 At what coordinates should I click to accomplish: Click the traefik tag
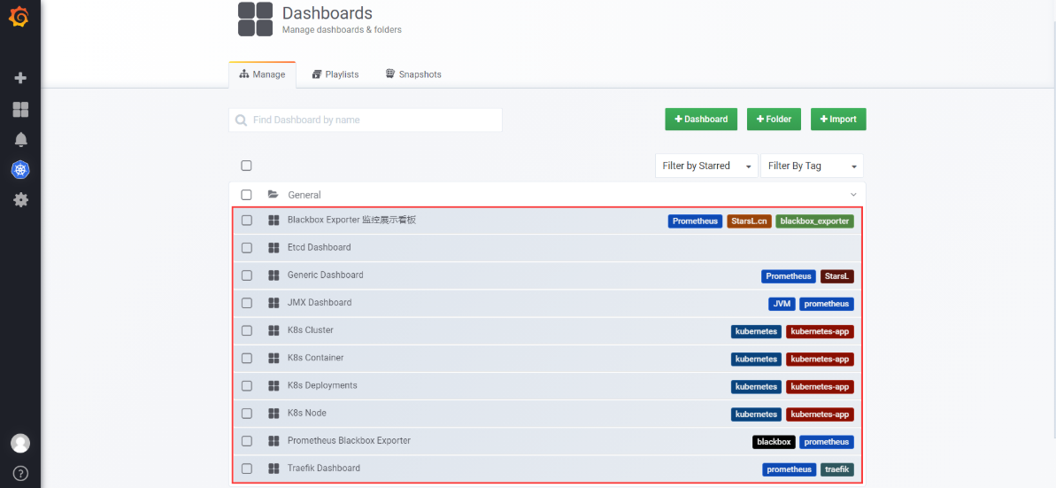point(837,469)
